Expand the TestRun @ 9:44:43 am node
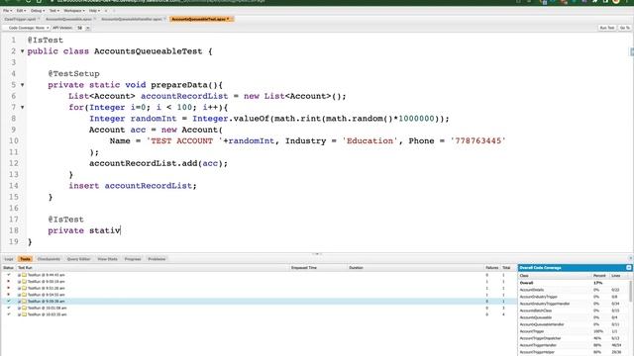This screenshot has height=356, width=634. coord(19,275)
